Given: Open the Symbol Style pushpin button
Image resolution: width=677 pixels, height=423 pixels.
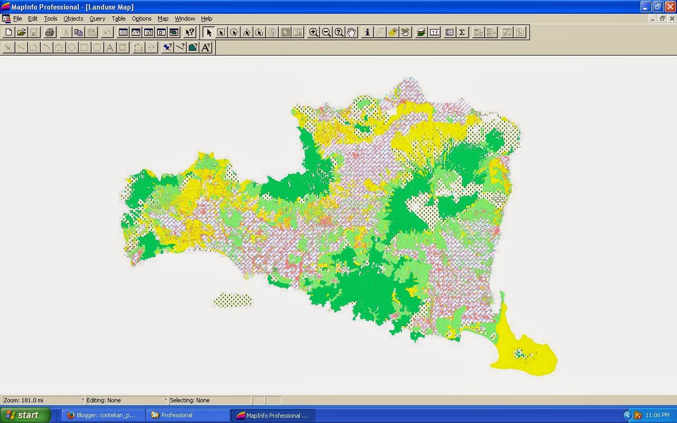Looking at the screenshot, I should [167, 48].
